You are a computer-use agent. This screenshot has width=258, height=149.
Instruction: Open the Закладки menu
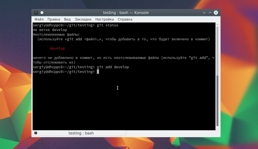pos(83,19)
